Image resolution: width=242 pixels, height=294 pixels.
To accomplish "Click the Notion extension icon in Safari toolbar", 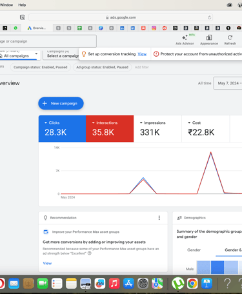I will click(23, 17).
